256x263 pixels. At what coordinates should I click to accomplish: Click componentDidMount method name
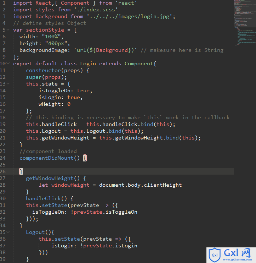(x=46, y=158)
